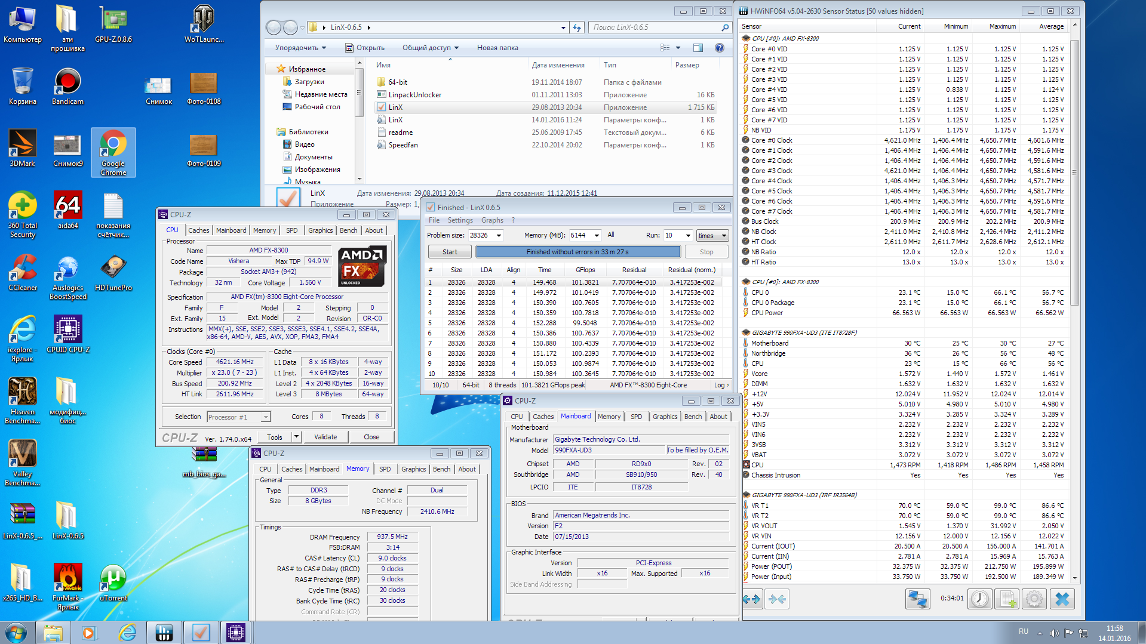
Task: Open HWiNFO sensor settings gear icon
Action: 1034,599
